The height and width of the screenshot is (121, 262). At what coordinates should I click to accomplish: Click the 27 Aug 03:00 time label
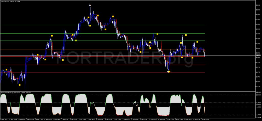21,119
